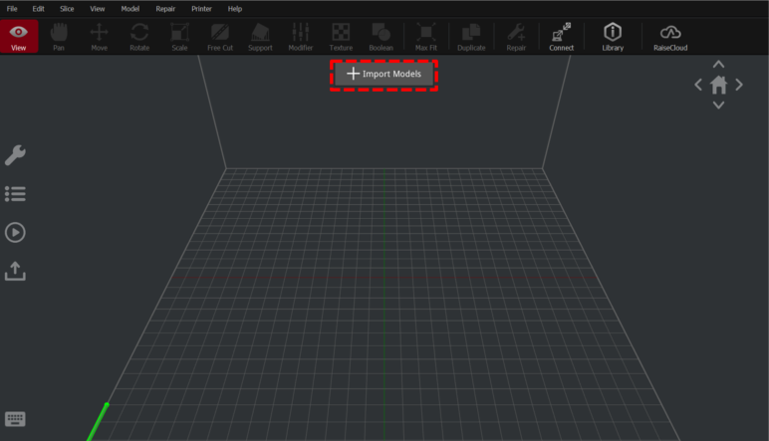Image resolution: width=769 pixels, height=441 pixels.
Task: Click the Texture tool icon
Action: pos(341,36)
